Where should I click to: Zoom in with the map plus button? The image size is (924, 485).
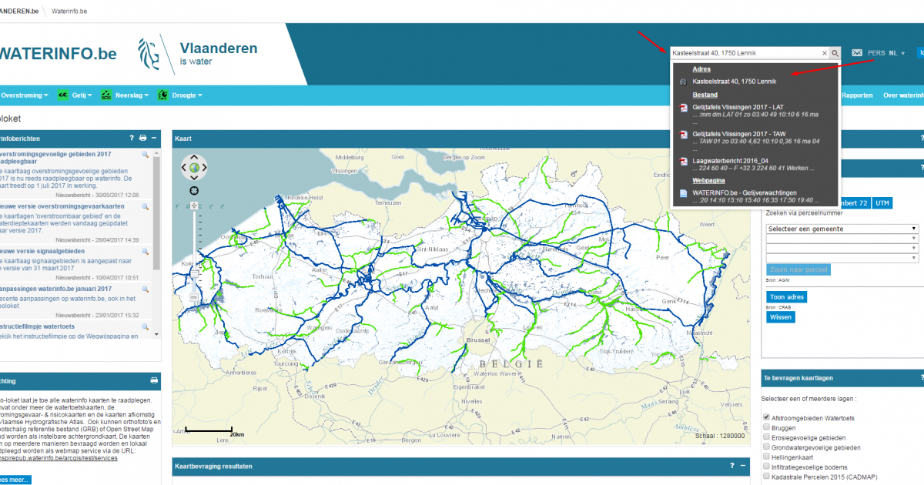194,206
